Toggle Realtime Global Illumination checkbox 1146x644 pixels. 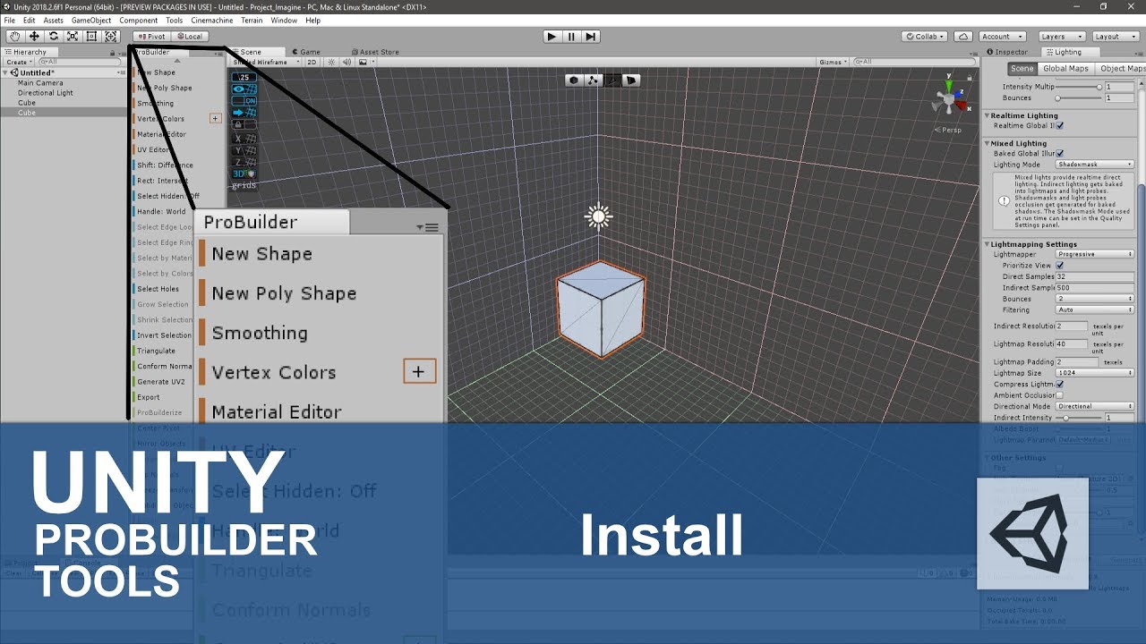(x=1060, y=126)
